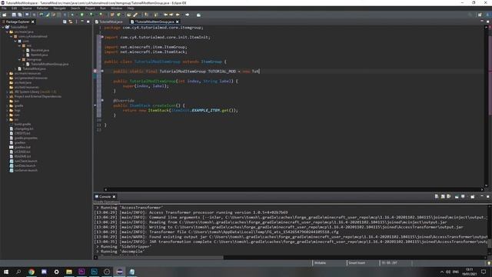Click the New file toolbar icon
Screen dimensions: 492x277
tap(5, 15)
